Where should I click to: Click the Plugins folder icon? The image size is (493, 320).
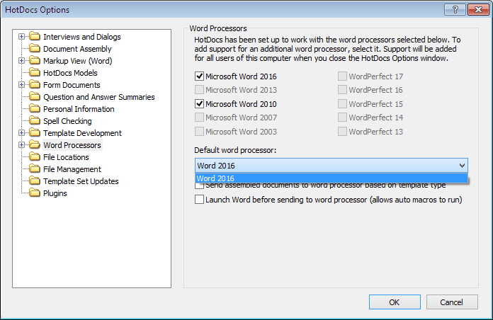(x=34, y=193)
